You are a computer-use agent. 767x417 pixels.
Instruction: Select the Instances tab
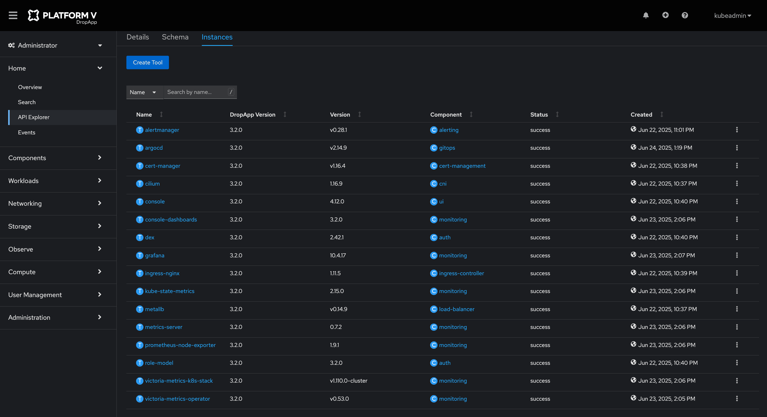point(217,37)
